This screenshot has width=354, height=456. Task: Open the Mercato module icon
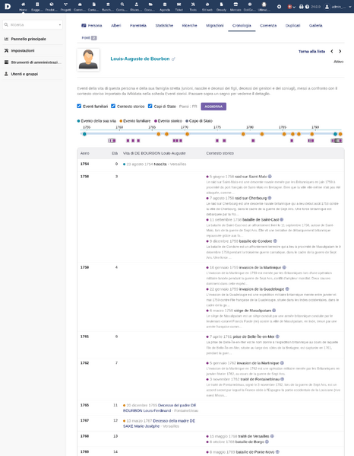(235, 5)
